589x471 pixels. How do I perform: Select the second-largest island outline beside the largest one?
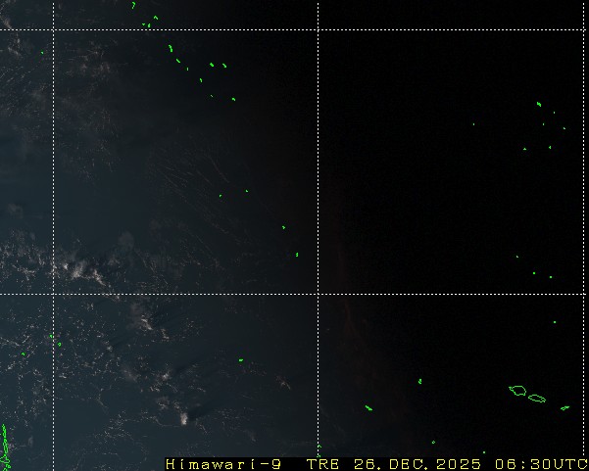coord(536,398)
